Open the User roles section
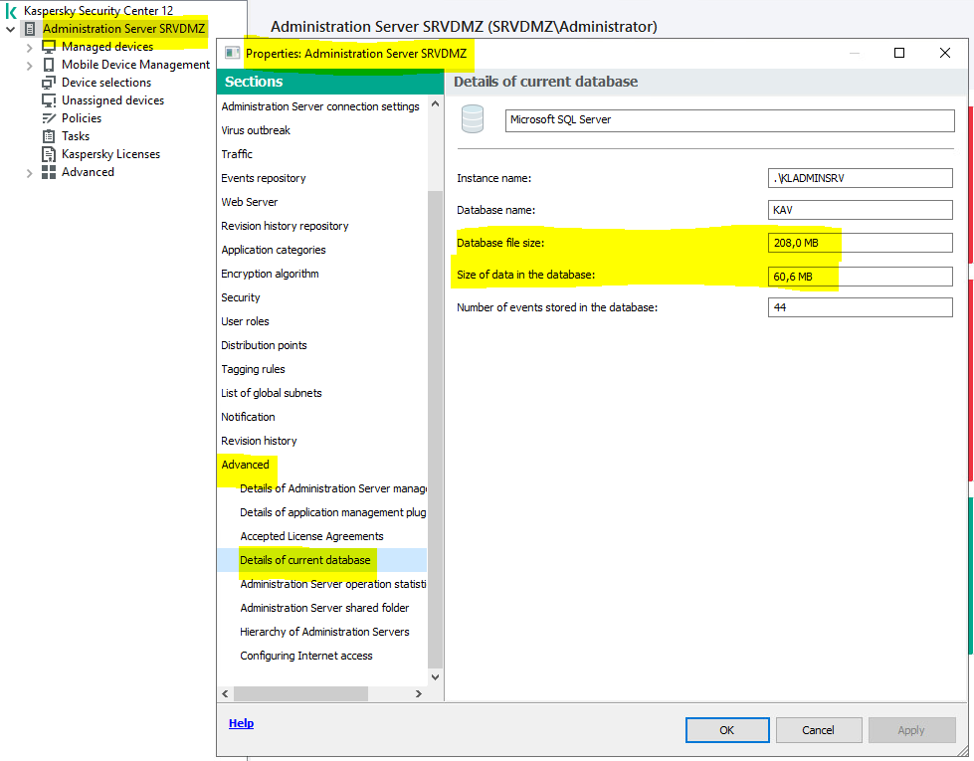Screen dimensions: 974x761 click(245, 321)
